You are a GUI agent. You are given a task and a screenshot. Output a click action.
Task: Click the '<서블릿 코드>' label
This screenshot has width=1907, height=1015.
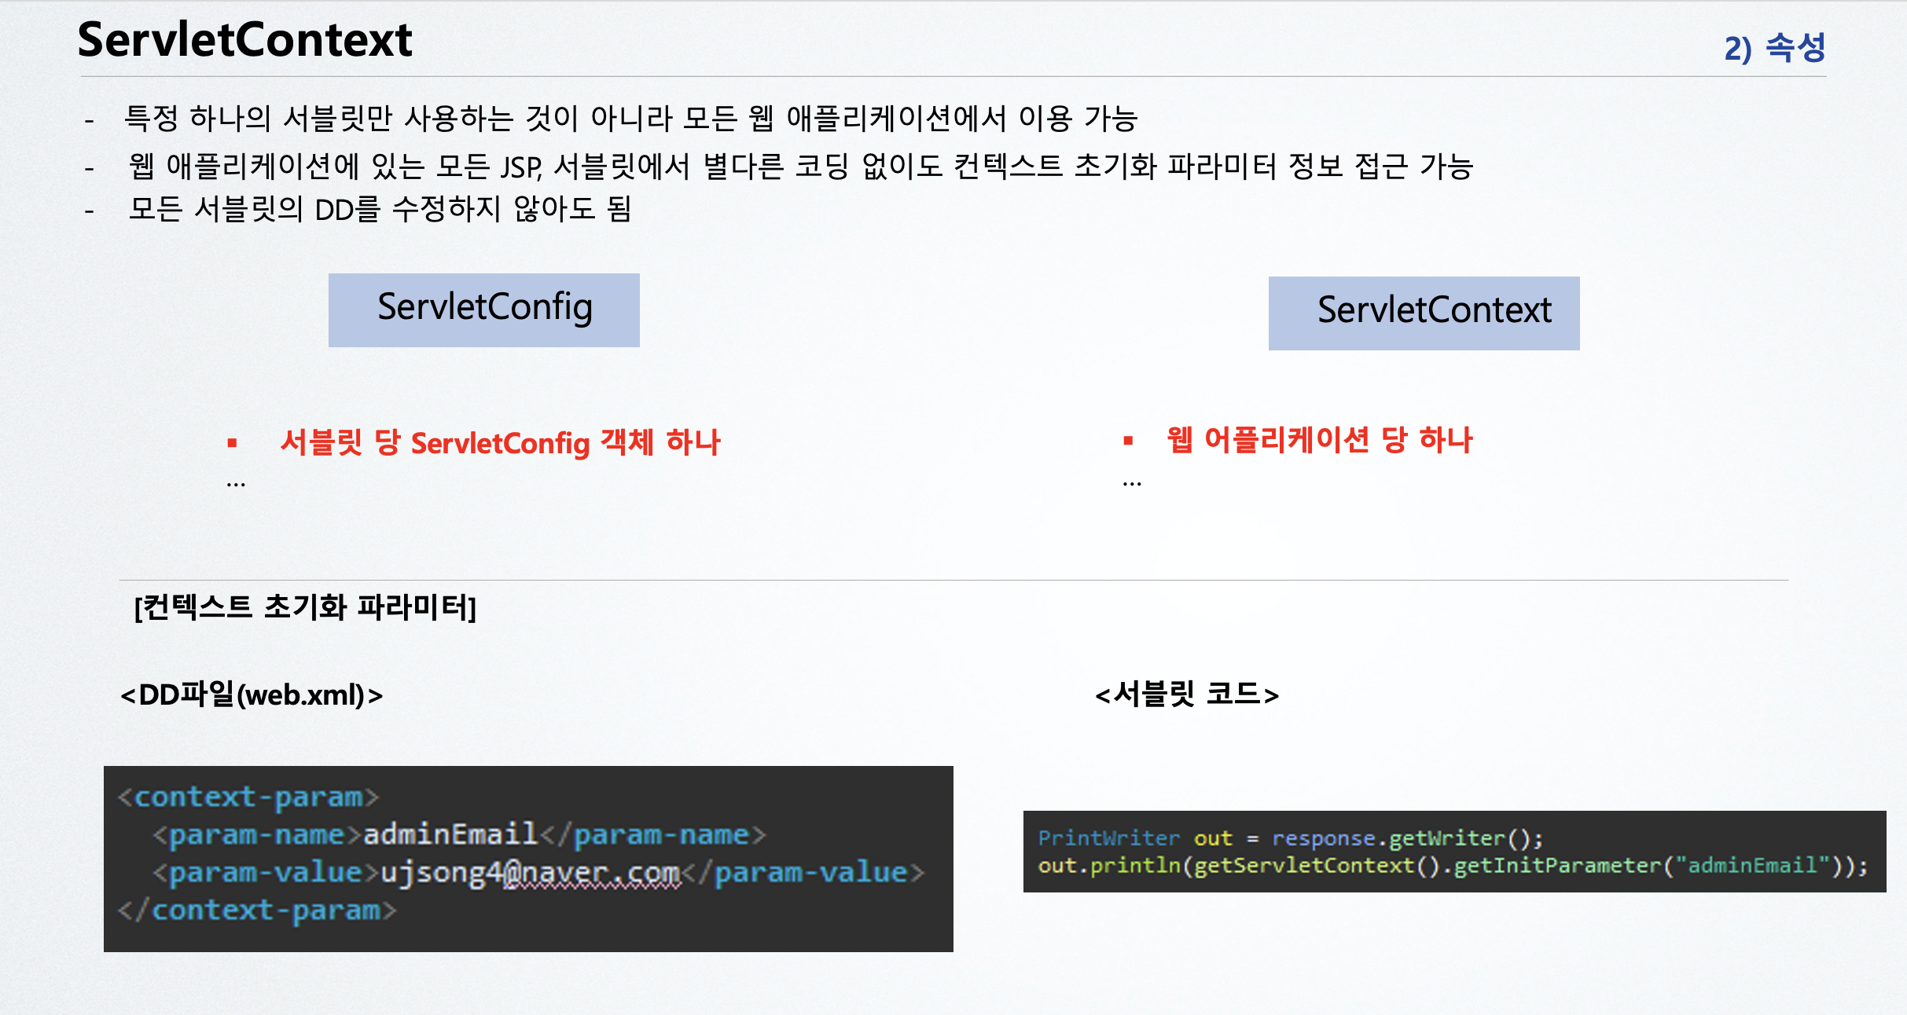pyautogui.click(x=1187, y=694)
